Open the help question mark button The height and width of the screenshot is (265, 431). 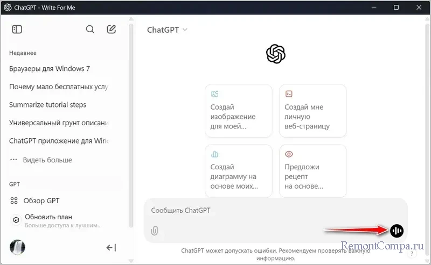[412, 253]
